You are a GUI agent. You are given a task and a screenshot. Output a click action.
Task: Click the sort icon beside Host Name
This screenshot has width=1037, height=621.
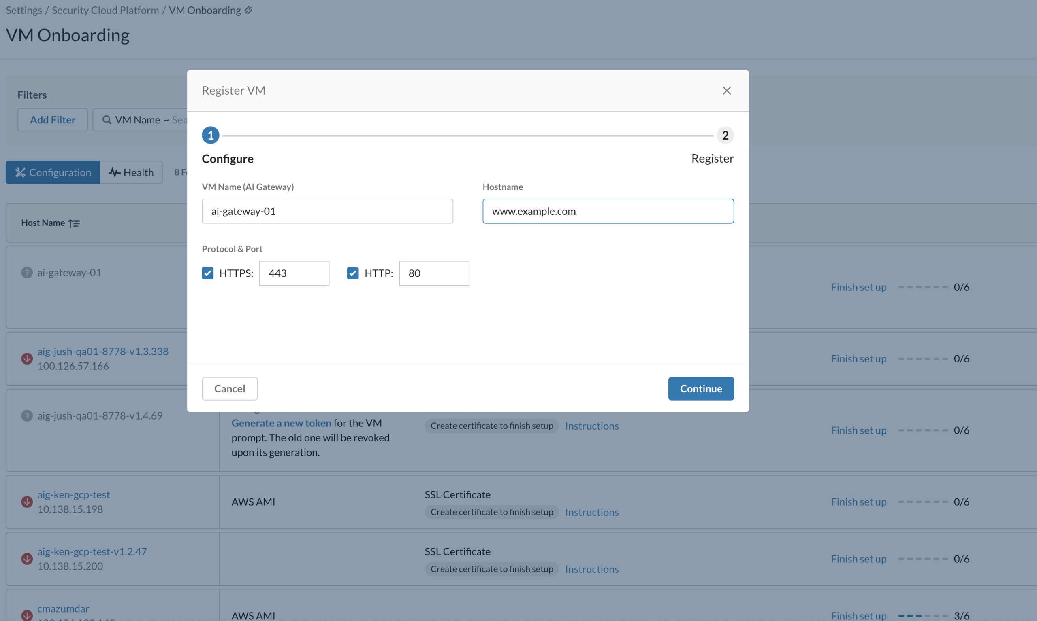[x=74, y=223]
